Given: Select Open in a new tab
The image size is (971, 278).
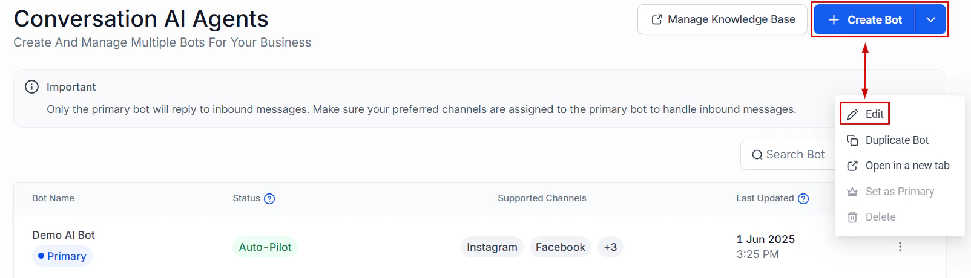Looking at the screenshot, I should (898, 166).
